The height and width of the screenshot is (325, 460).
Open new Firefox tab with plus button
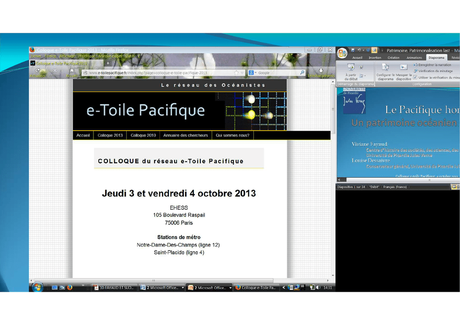coord(108,63)
